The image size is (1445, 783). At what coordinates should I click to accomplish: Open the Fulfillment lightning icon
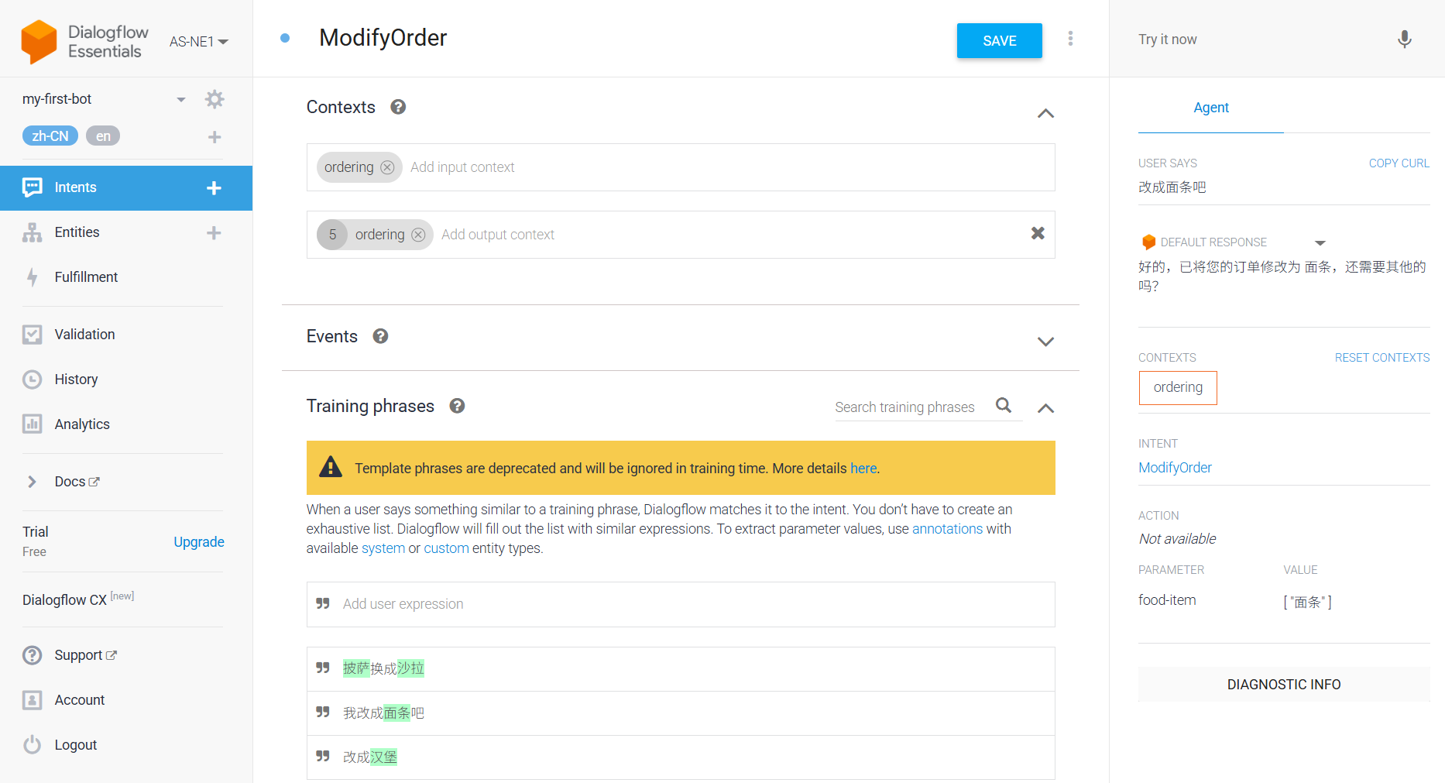point(33,277)
